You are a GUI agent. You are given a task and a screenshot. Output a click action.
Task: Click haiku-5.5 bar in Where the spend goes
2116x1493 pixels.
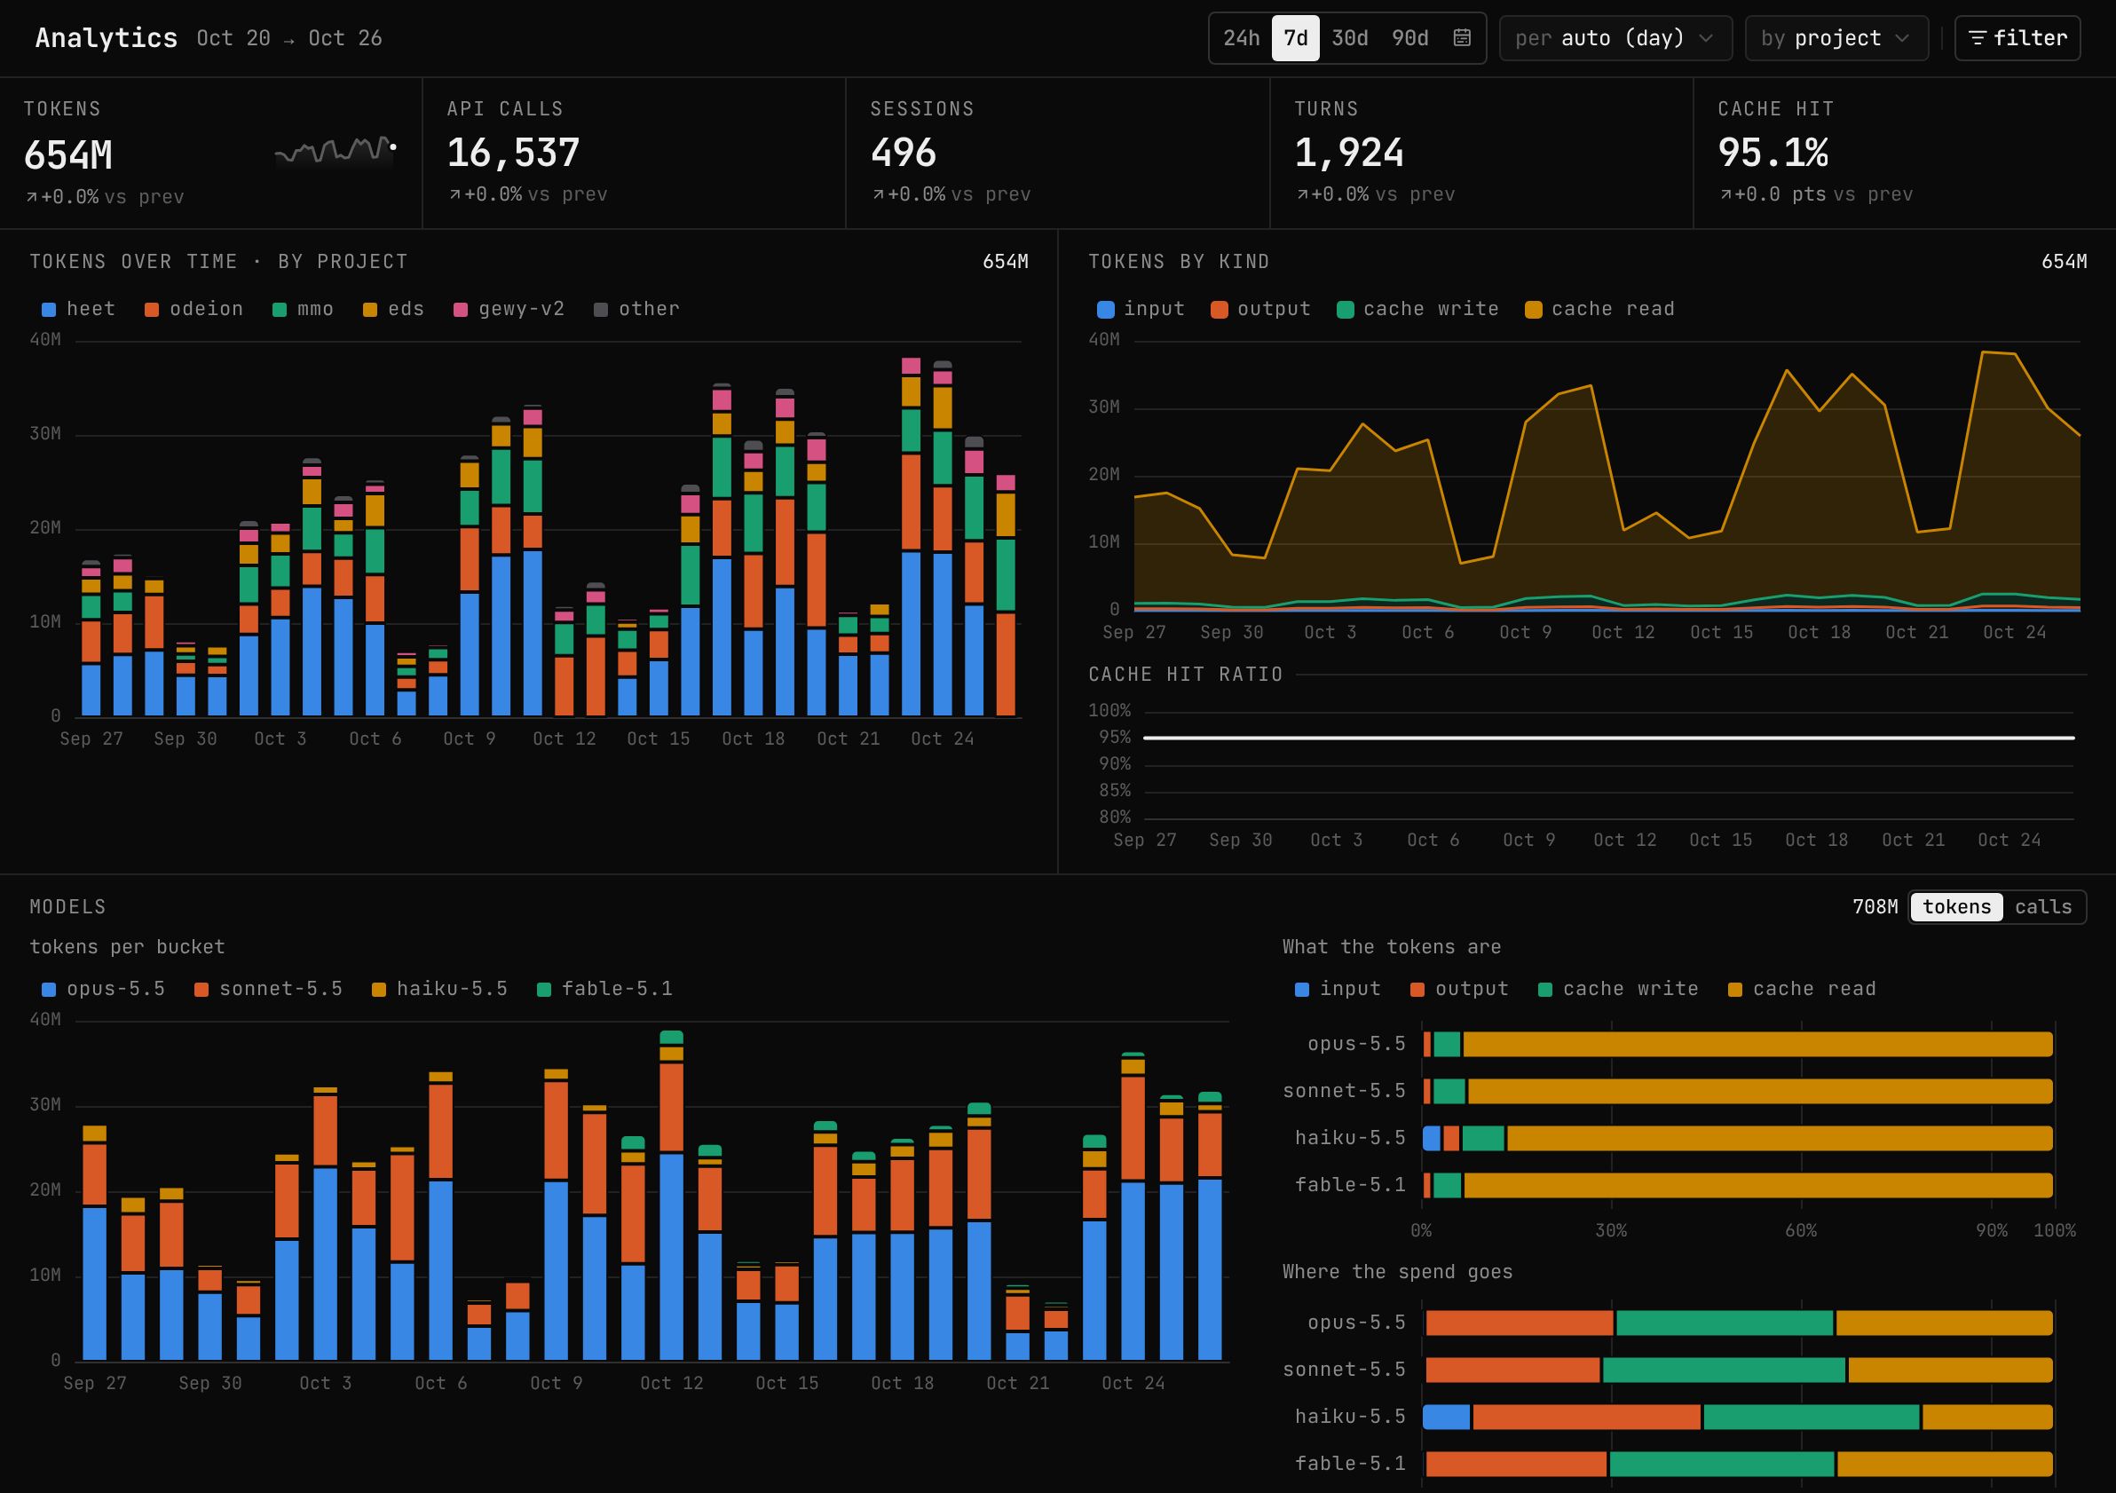[x=1738, y=1417]
